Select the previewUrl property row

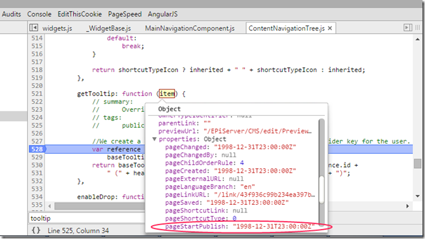tap(235, 132)
